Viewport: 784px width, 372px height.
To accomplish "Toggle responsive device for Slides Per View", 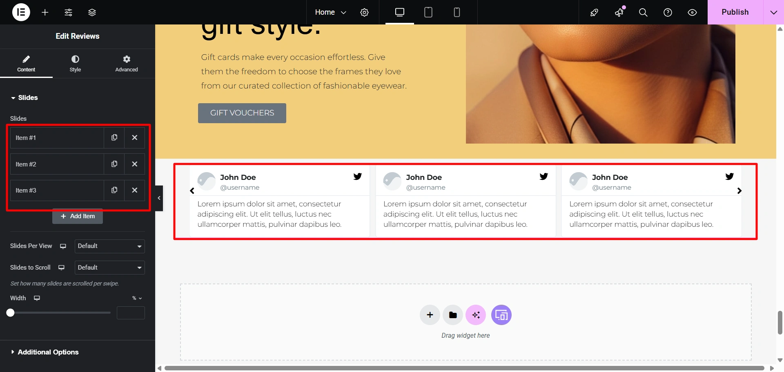I will 63,246.
